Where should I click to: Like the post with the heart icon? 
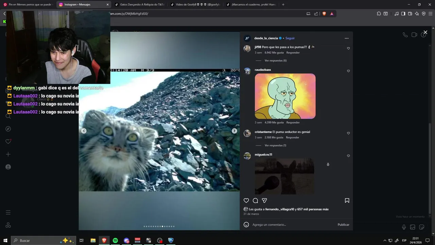click(246, 200)
